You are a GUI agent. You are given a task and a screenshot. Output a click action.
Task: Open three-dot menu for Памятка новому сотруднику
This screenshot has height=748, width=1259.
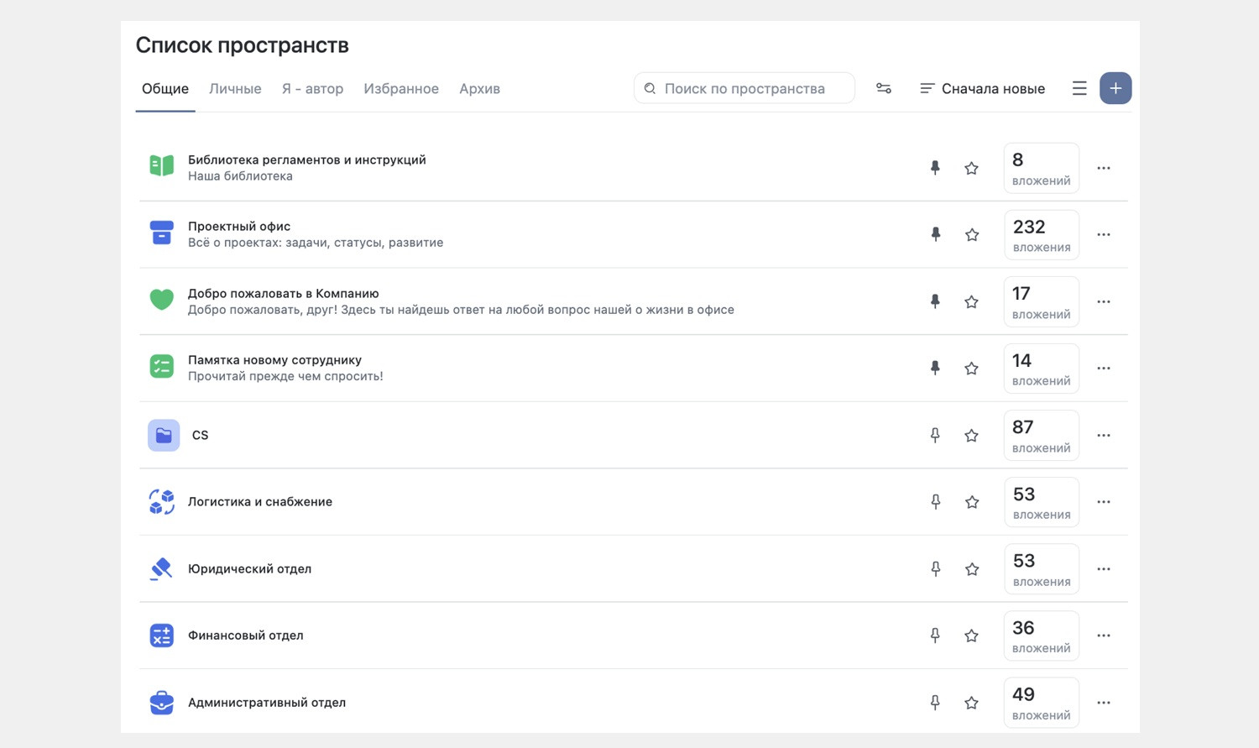(x=1104, y=368)
